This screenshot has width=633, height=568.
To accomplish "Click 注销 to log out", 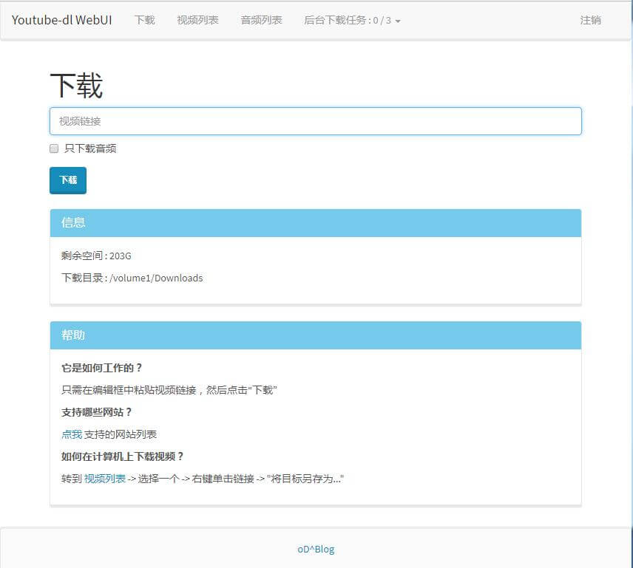I will click(590, 20).
